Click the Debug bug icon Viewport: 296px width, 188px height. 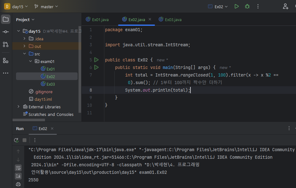(x=247, y=6)
